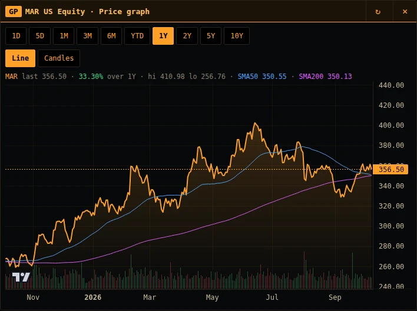The image size is (417, 311).
Task: Click the hi 410.98 value
Action: [166, 77]
